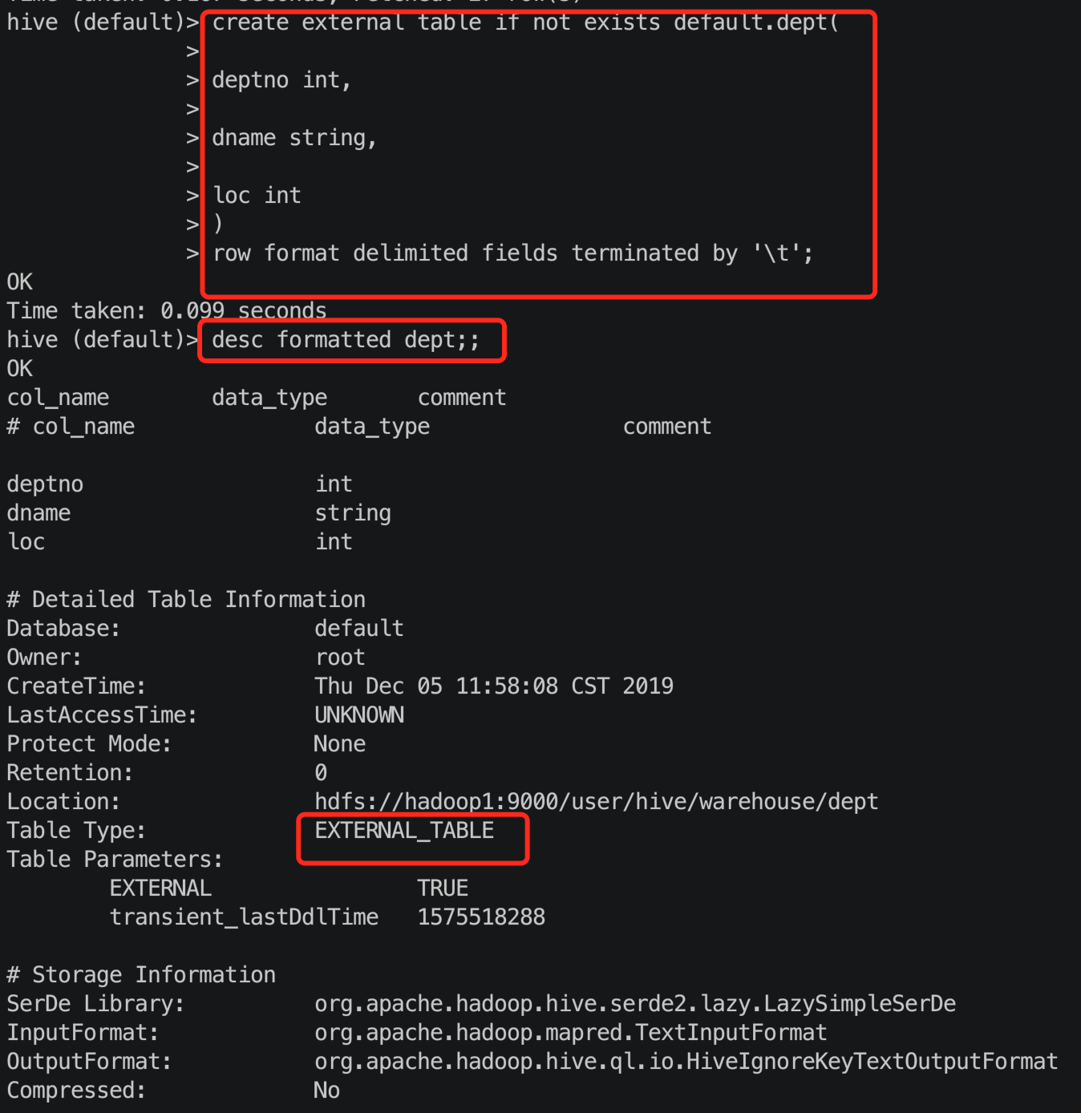Click the 'create external table' command line
This screenshot has height=1113, width=1081.
click(x=525, y=22)
